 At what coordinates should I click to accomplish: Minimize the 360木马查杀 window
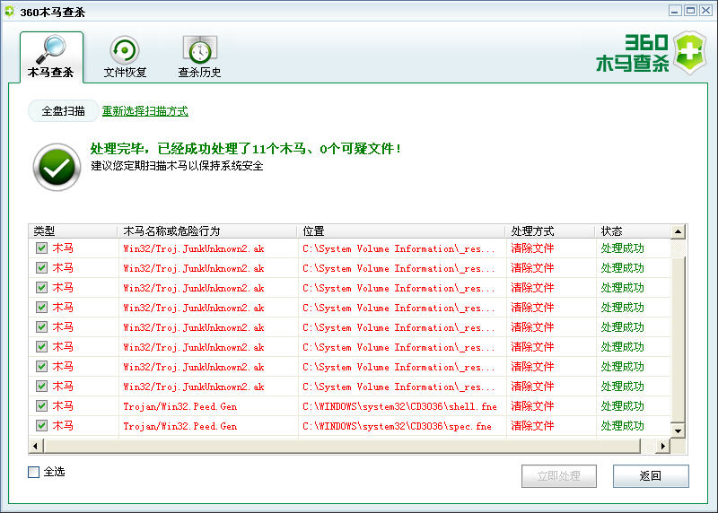[675, 11]
